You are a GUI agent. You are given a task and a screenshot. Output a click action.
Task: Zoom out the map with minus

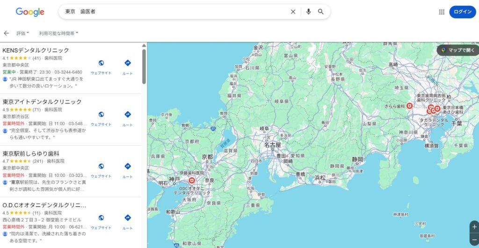(x=474, y=240)
